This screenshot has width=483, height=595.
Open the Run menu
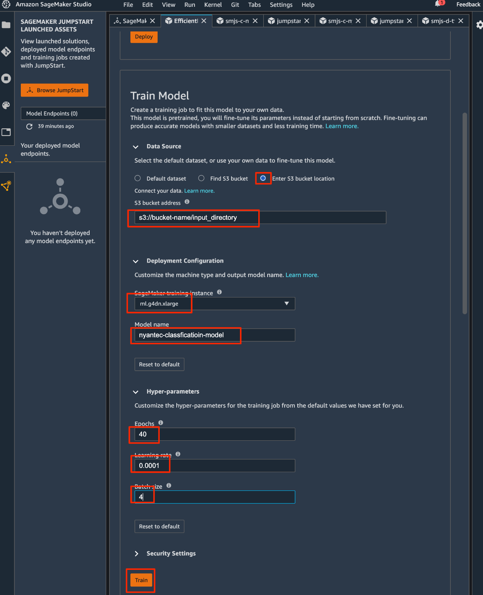190,5
